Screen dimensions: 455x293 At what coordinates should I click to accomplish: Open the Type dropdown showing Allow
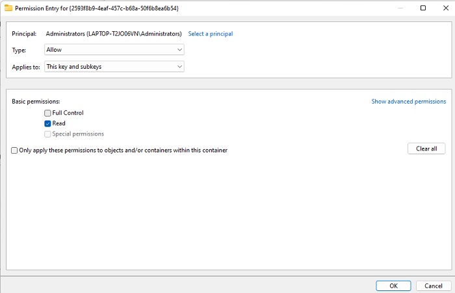pos(114,50)
